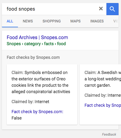121x138 pixels.
Task: Click the Feedback link
Action: 109,134
